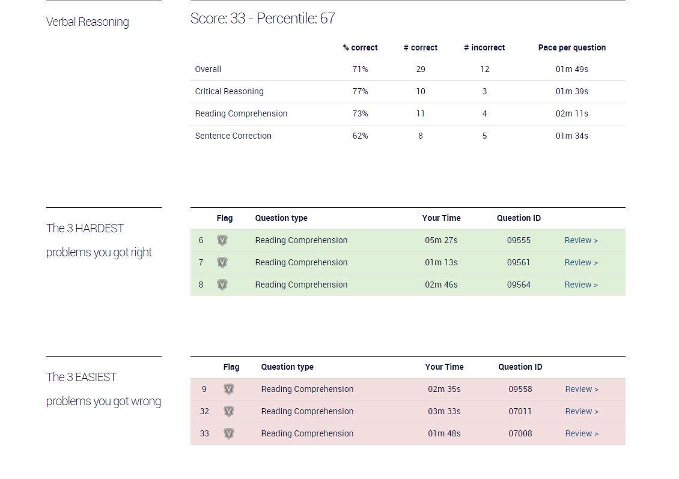Select the Sentence Correction row

click(408, 136)
